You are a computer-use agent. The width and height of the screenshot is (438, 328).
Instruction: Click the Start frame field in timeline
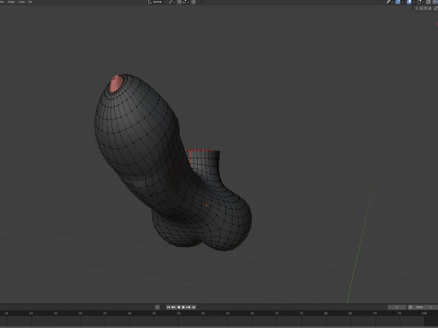coord(424,307)
